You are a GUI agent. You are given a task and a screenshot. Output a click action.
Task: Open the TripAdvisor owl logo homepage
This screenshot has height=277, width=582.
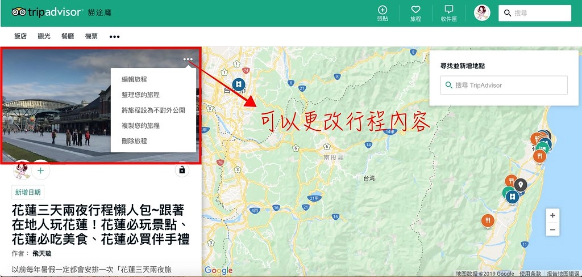[47, 12]
